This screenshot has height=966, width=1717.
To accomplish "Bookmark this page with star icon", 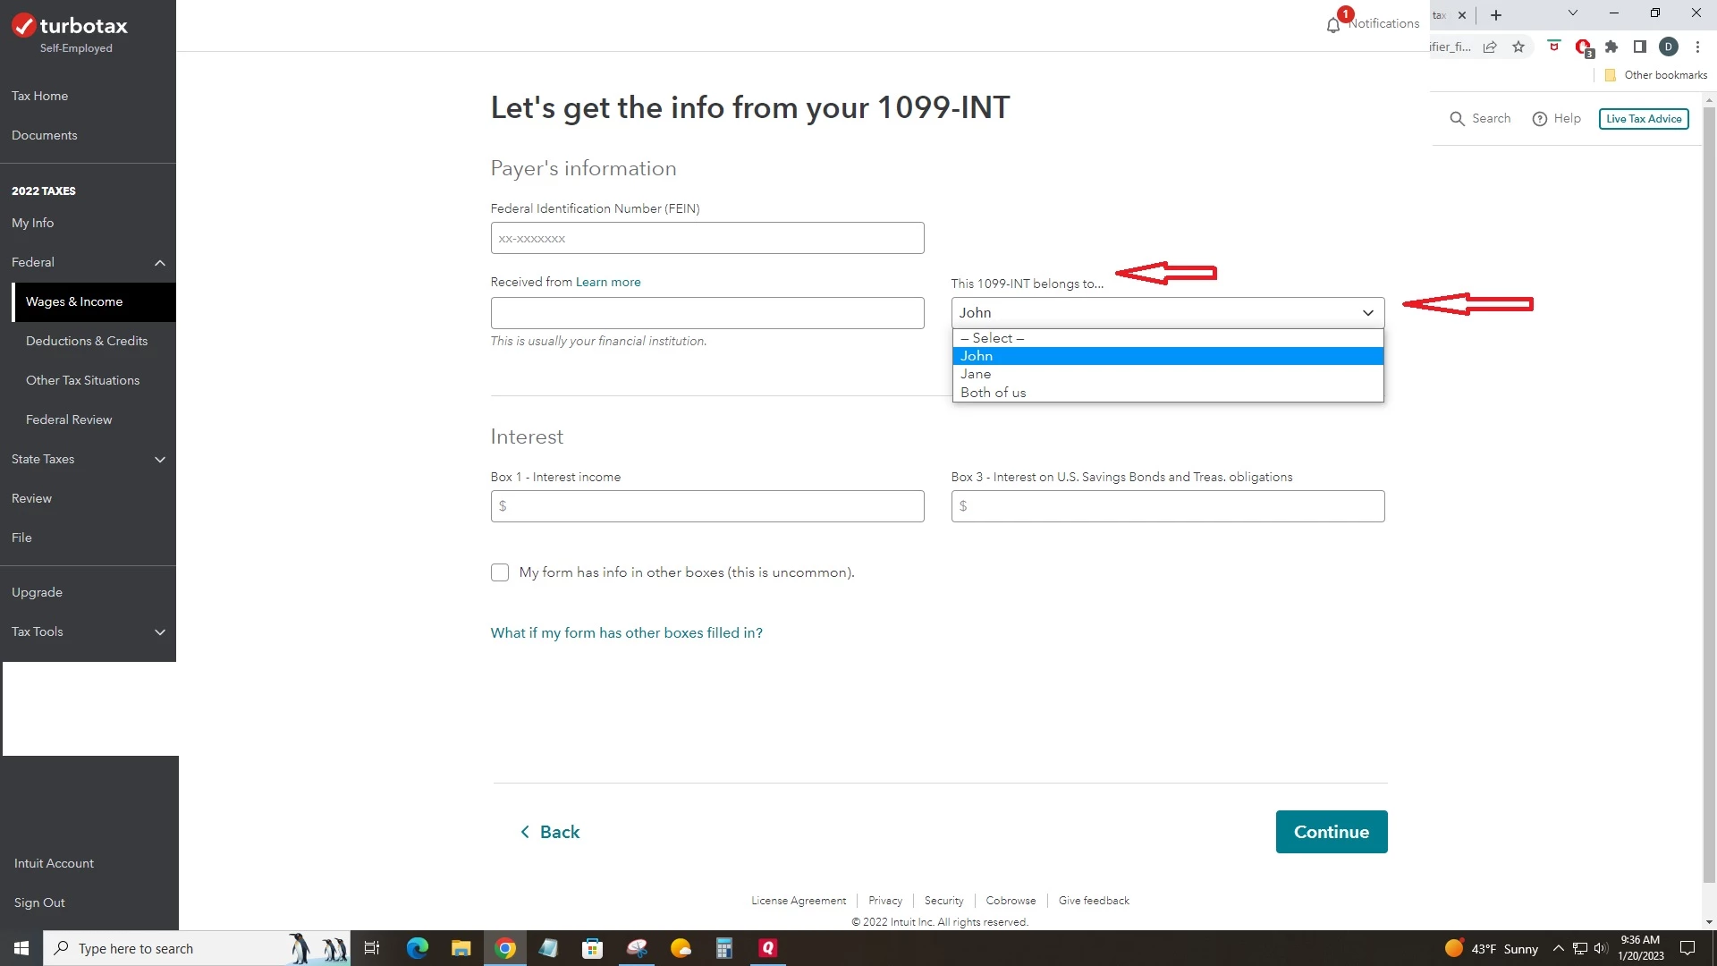I will (x=1518, y=47).
